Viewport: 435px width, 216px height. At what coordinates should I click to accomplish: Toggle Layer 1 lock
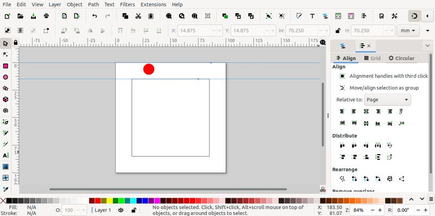[x=133, y=210]
